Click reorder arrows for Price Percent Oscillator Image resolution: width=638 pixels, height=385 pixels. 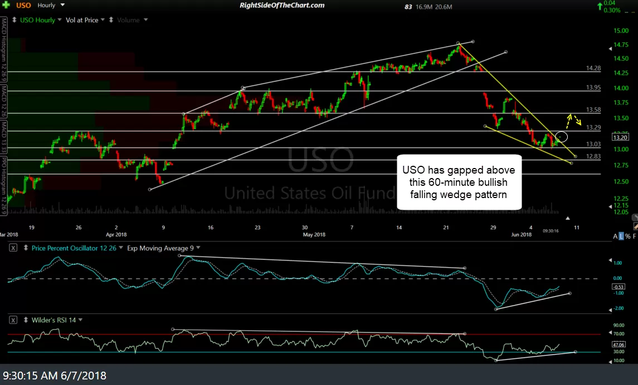tap(26, 248)
